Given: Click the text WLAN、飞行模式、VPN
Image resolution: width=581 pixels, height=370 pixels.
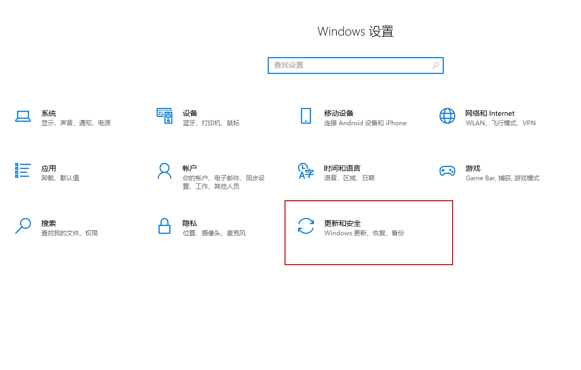Looking at the screenshot, I should click(x=501, y=123).
